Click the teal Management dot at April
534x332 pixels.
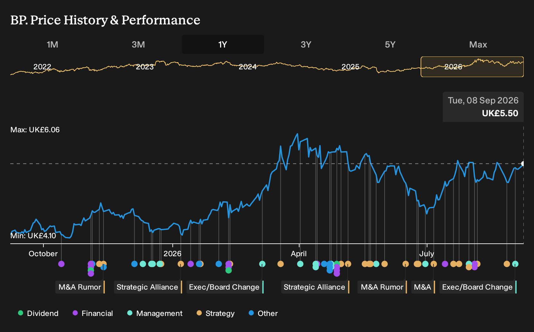[300, 264]
